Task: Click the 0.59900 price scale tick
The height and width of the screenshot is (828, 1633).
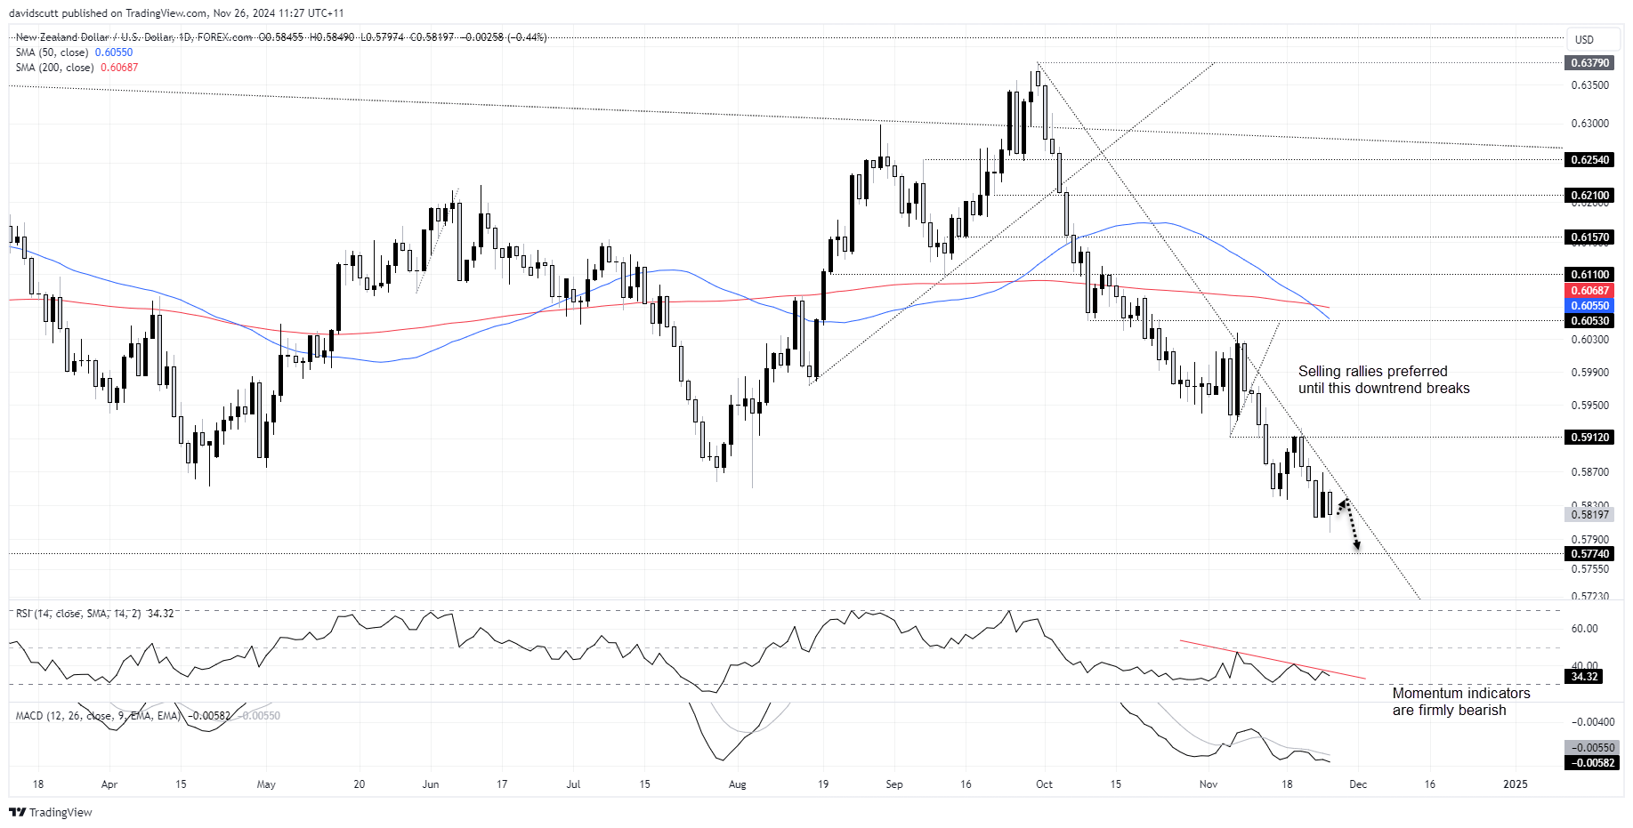Action: point(1590,373)
